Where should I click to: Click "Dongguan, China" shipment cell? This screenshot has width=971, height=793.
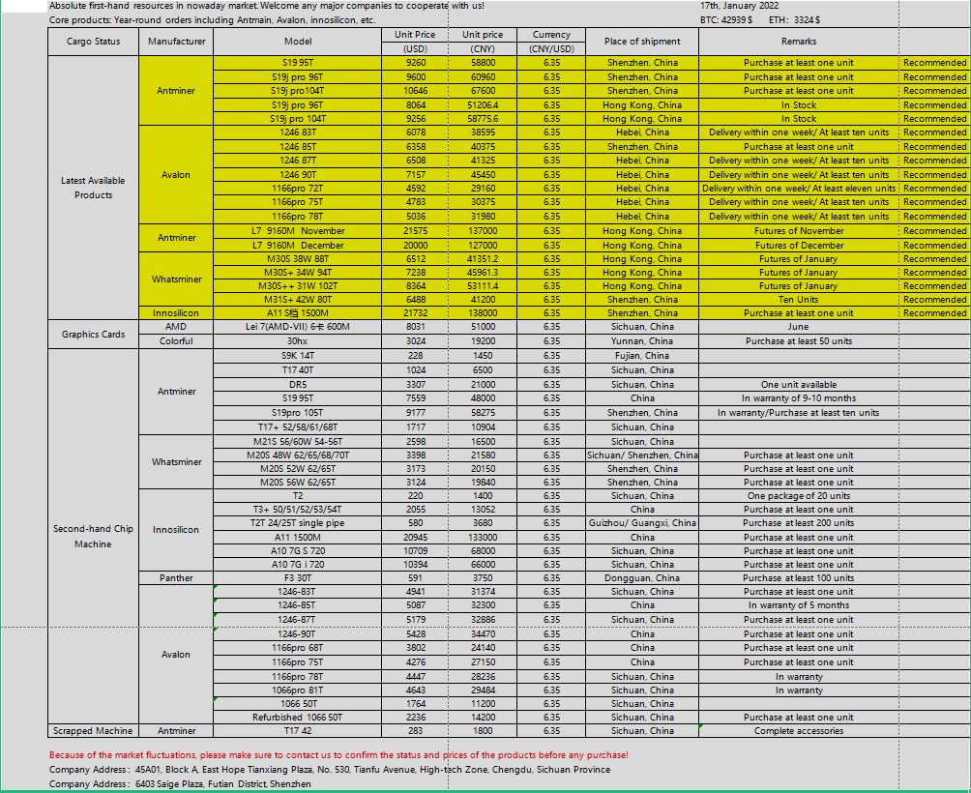[x=642, y=578]
